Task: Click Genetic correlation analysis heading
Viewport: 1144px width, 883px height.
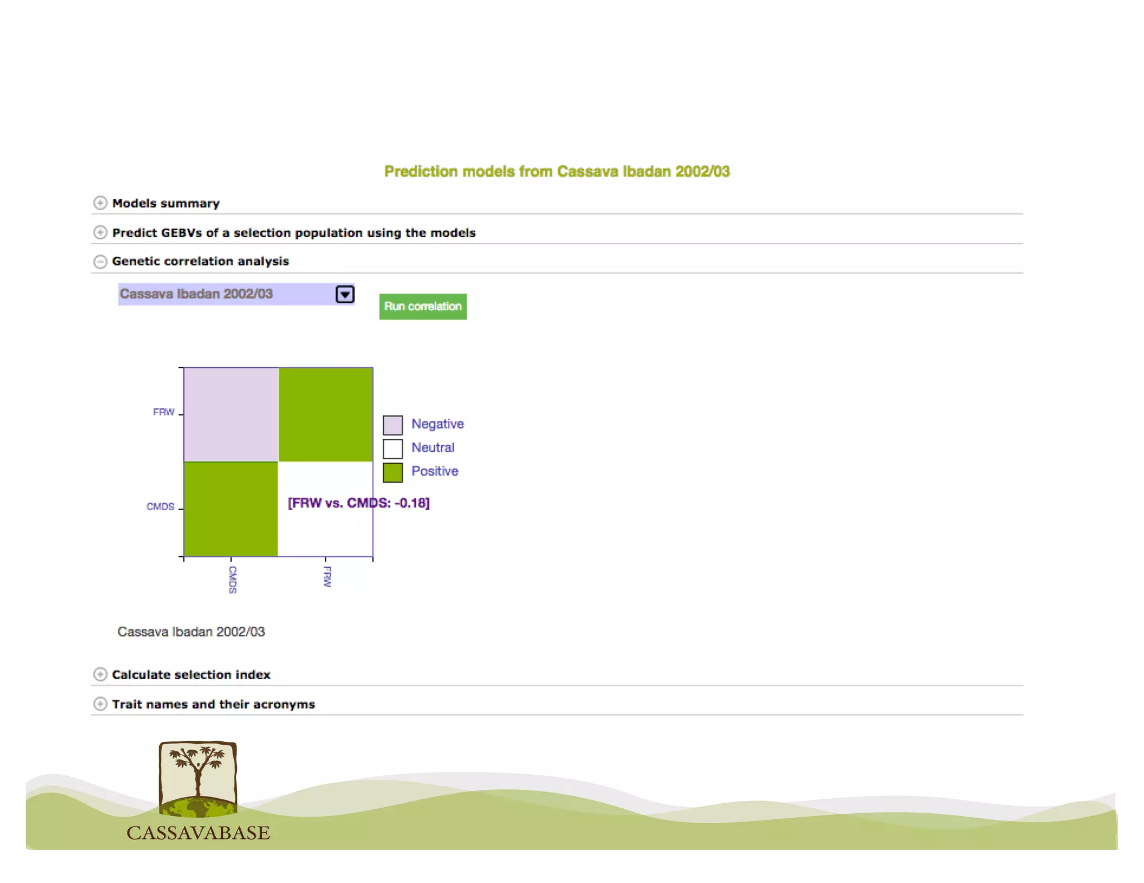Action: pyautogui.click(x=201, y=261)
